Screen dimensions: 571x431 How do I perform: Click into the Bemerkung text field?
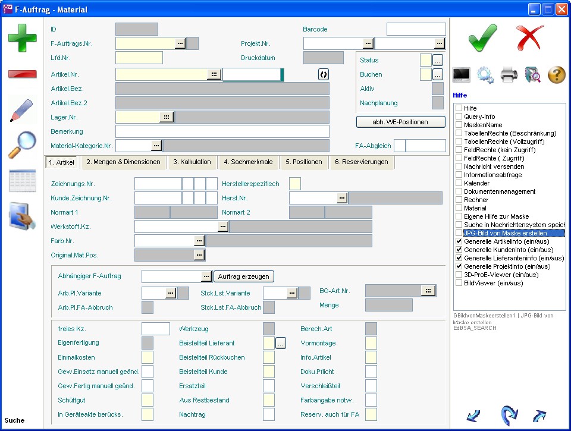tap(222, 131)
